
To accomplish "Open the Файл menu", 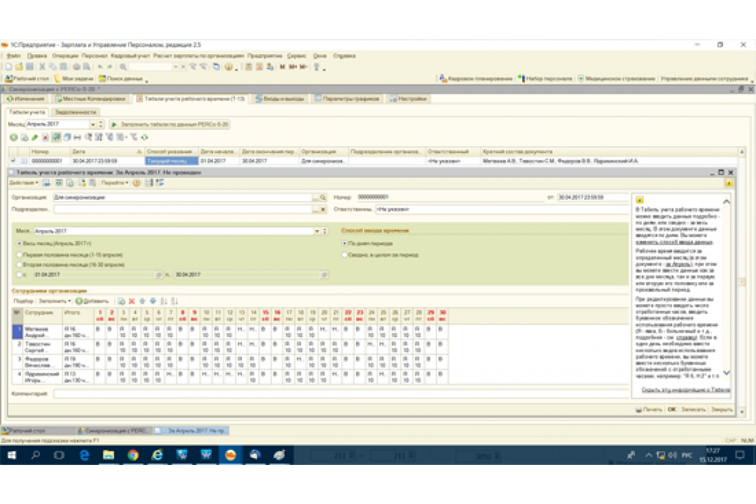I will [13, 55].
